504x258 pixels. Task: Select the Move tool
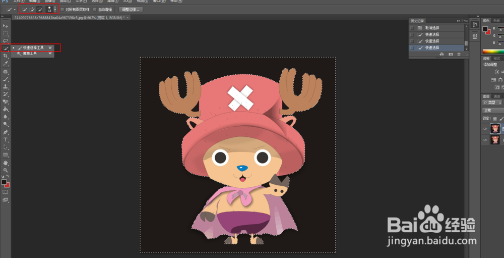click(5, 26)
